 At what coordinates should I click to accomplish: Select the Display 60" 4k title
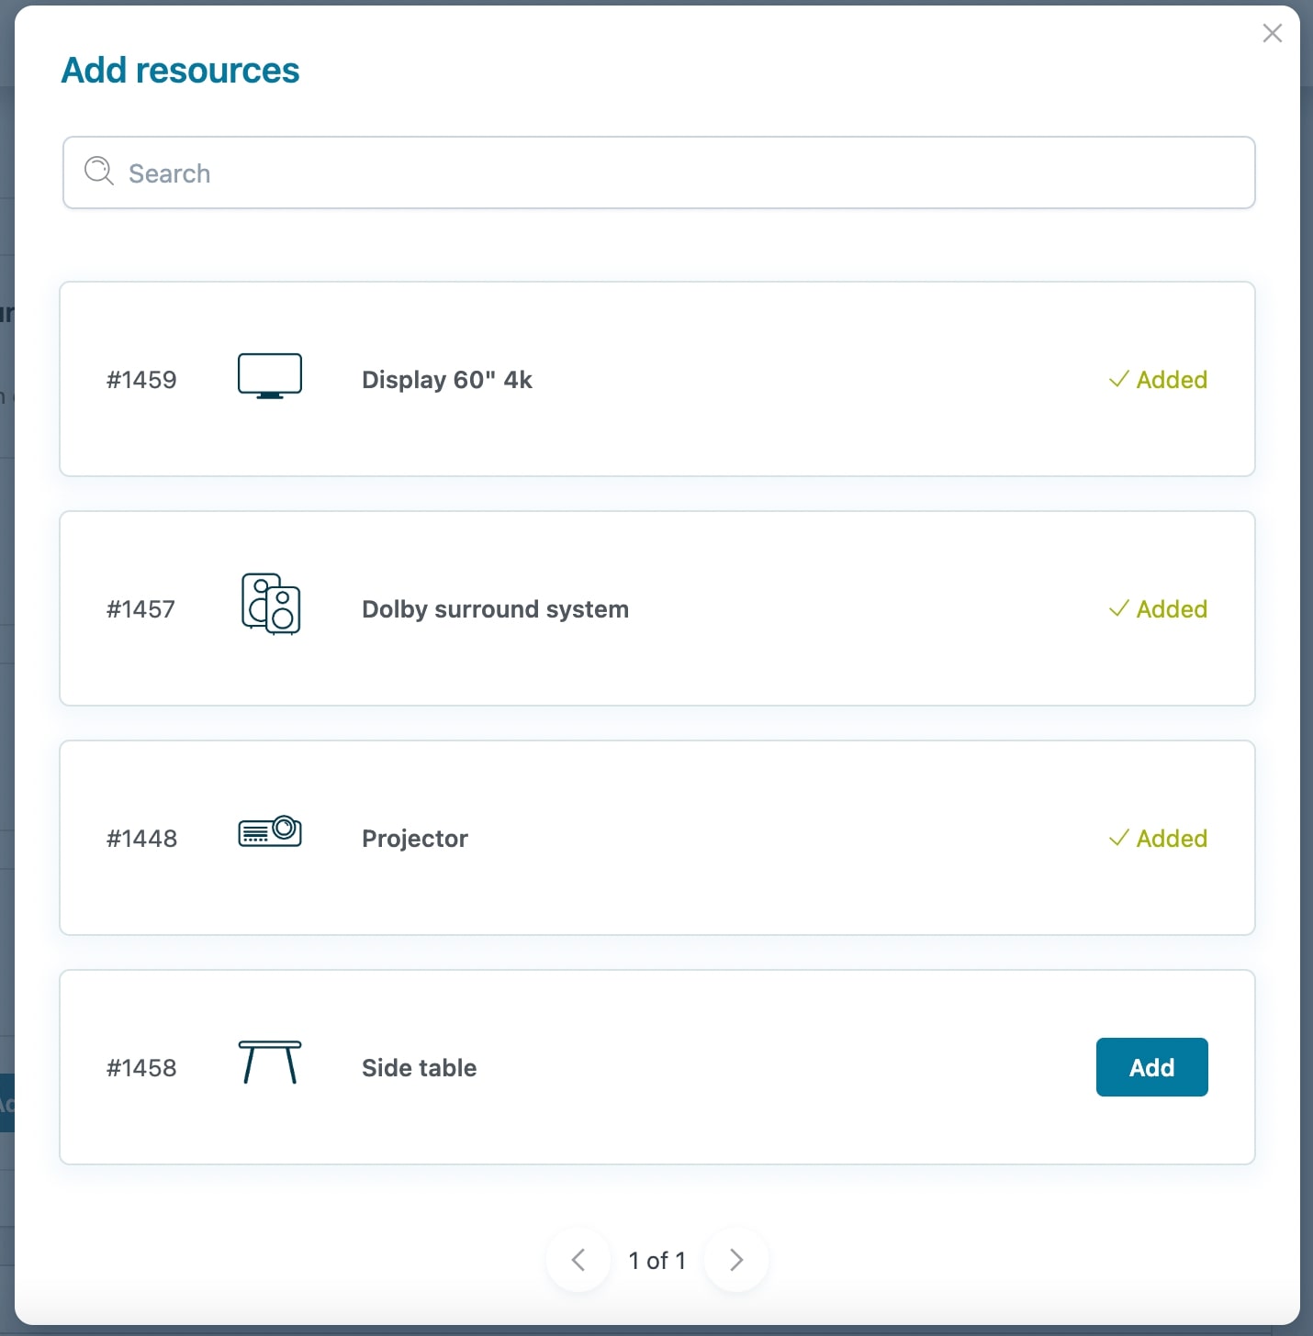click(x=447, y=380)
